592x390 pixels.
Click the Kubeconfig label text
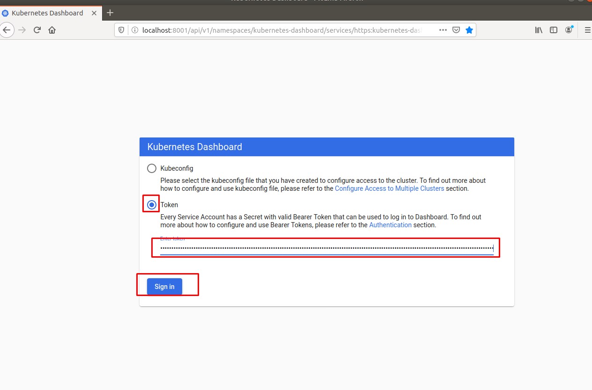[x=177, y=168]
